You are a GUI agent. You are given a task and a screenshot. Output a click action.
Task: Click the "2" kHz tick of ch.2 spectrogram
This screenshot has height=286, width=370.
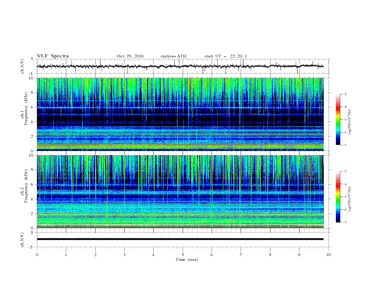(33, 214)
